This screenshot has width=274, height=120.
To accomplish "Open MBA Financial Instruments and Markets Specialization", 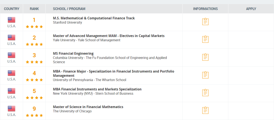I will [97, 89].
